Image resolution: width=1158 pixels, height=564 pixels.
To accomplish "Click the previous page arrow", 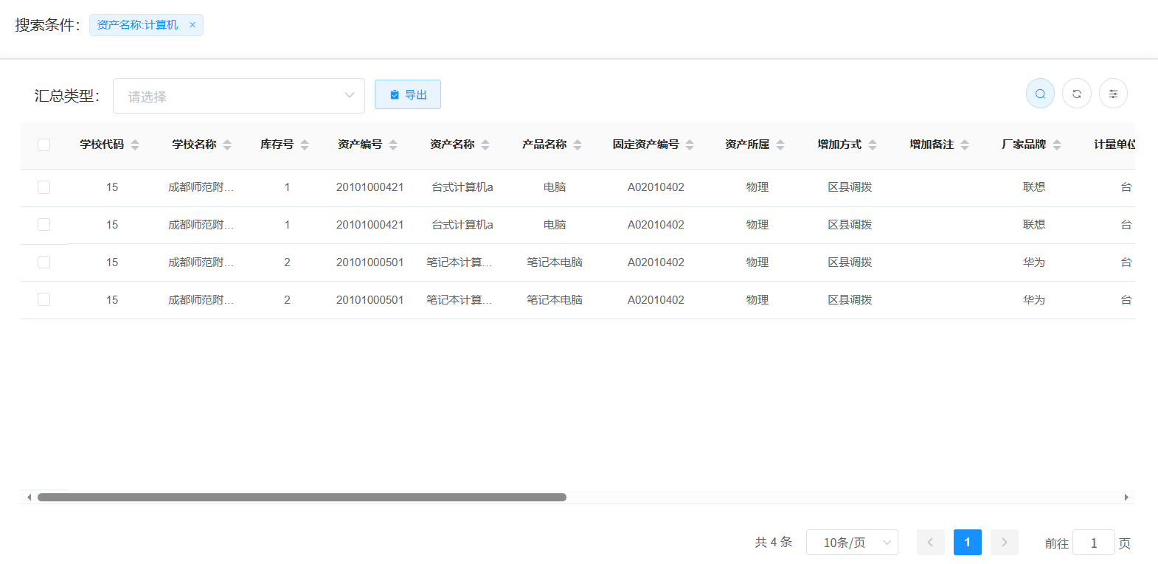I will 930,543.
